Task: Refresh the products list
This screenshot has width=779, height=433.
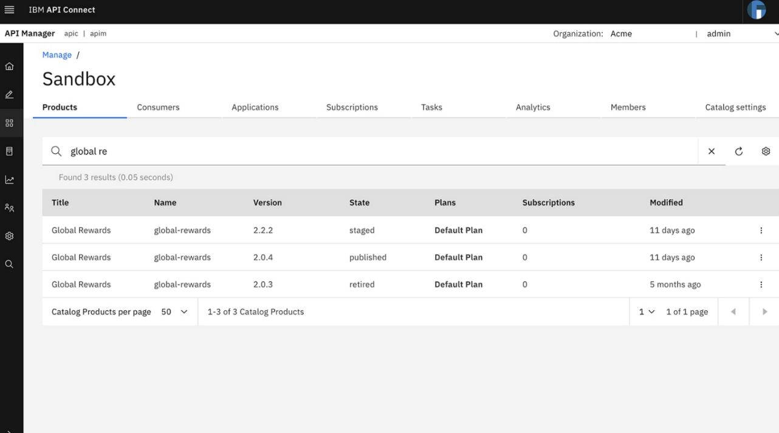Action: point(739,151)
